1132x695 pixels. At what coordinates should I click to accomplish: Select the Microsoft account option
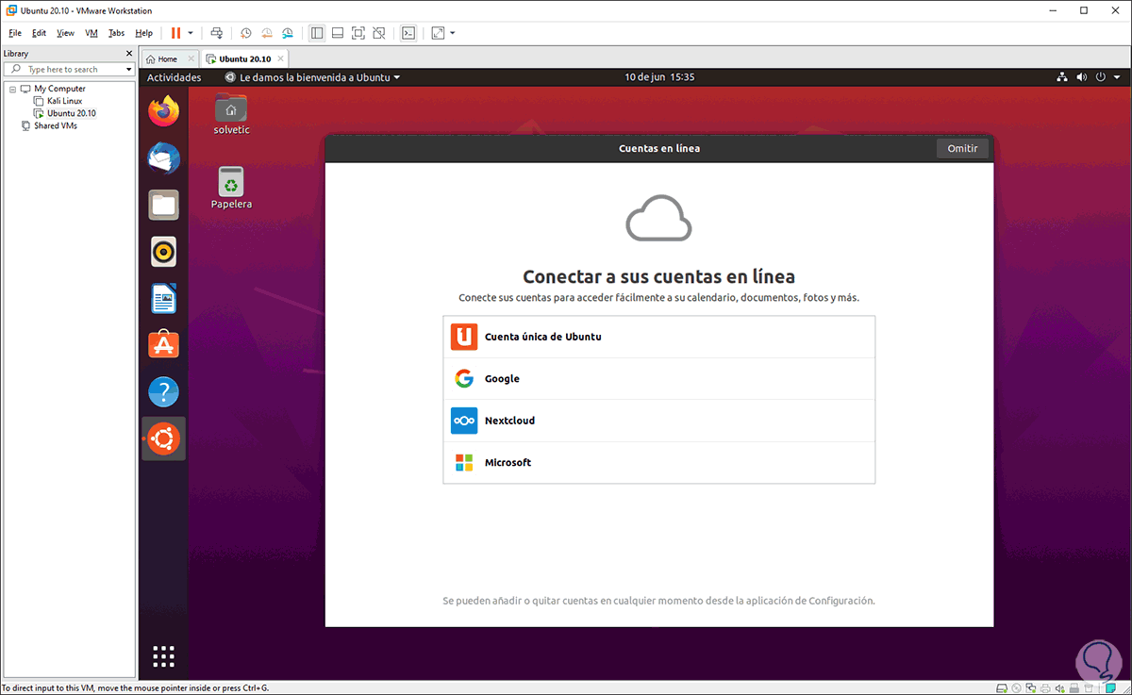pyautogui.click(x=658, y=462)
